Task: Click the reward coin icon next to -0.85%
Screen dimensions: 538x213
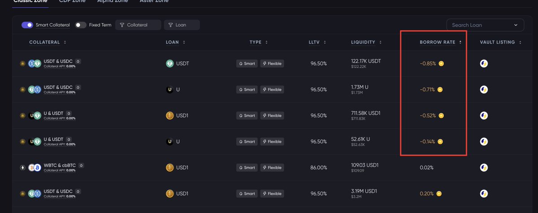Action: pos(441,64)
